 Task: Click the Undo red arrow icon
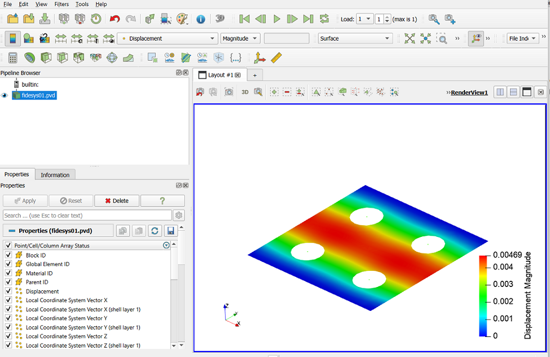coord(114,18)
